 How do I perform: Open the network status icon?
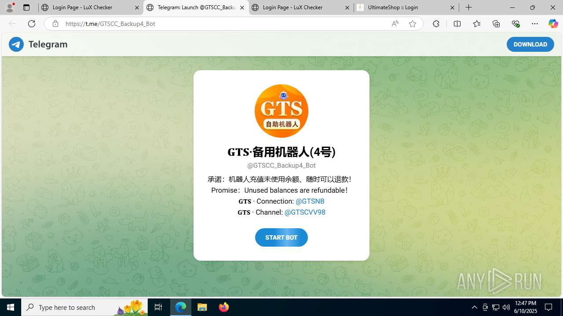[496, 307]
